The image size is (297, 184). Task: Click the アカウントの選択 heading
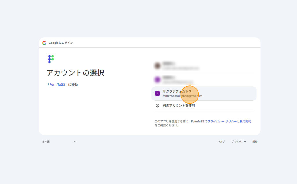pyautogui.click(x=75, y=73)
